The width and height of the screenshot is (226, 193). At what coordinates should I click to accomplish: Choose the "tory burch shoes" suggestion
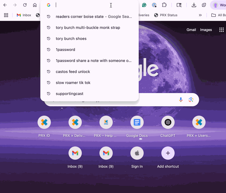[90, 39]
